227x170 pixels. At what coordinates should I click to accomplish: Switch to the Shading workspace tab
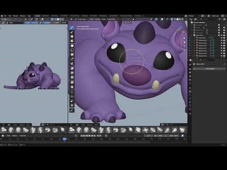(85, 16)
